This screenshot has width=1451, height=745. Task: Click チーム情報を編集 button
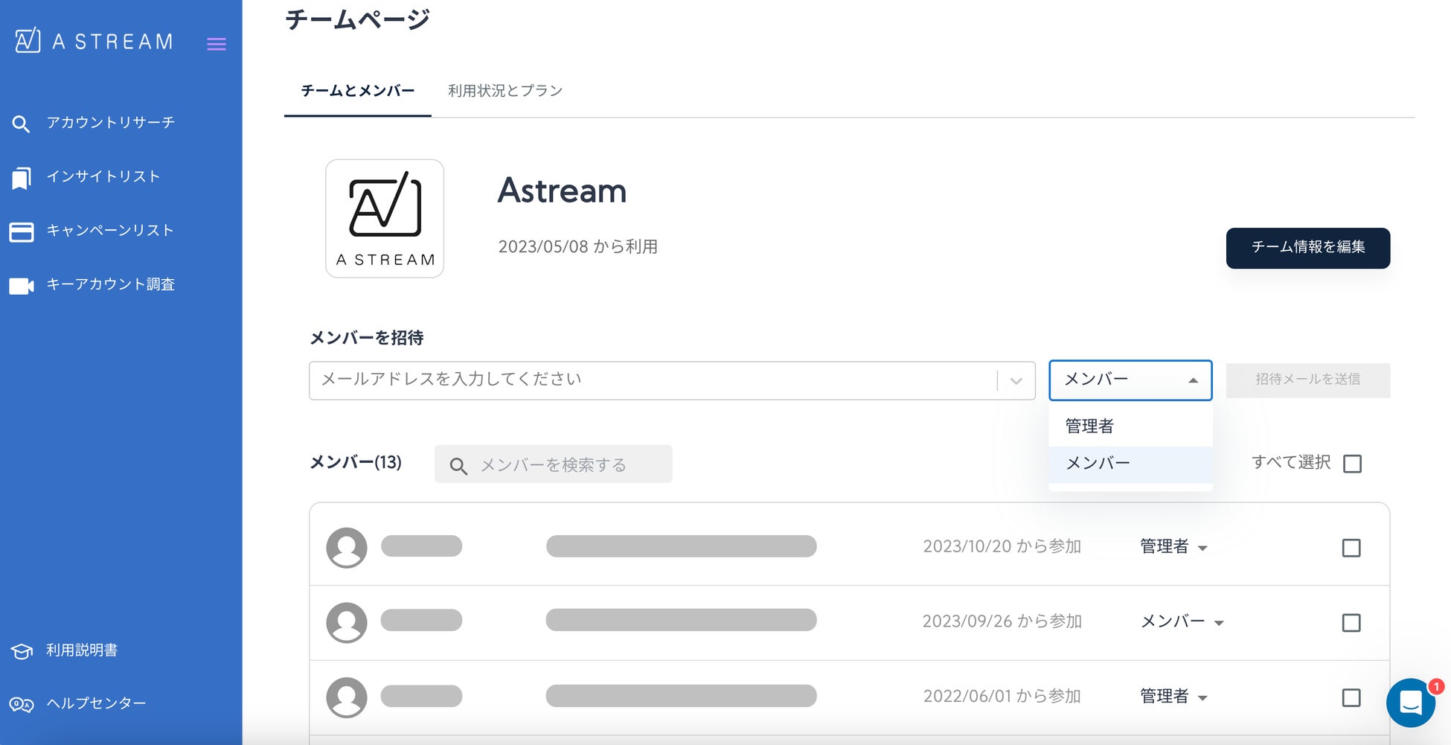[x=1307, y=248]
